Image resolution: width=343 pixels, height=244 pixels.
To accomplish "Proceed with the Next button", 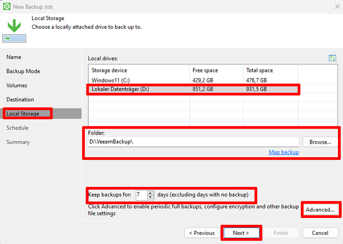I will (241, 233).
